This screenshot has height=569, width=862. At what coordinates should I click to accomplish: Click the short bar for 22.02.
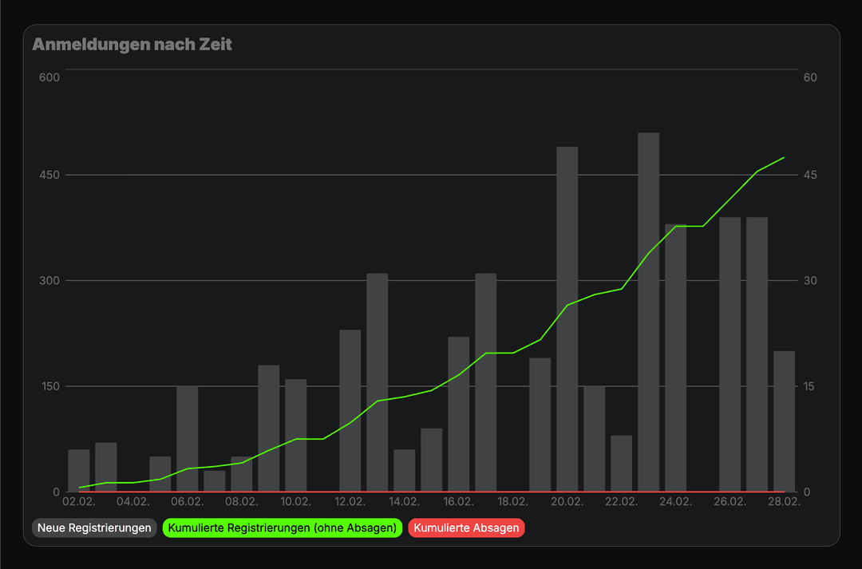(621, 464)
